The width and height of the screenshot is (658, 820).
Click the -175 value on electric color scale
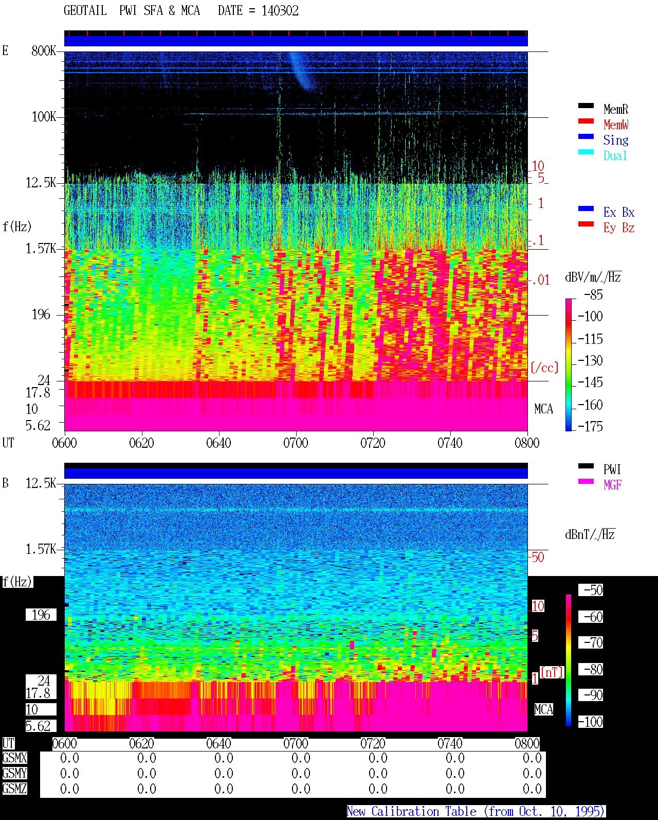[590, 426]
